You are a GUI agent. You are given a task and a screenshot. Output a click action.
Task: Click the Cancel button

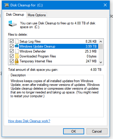97,131
